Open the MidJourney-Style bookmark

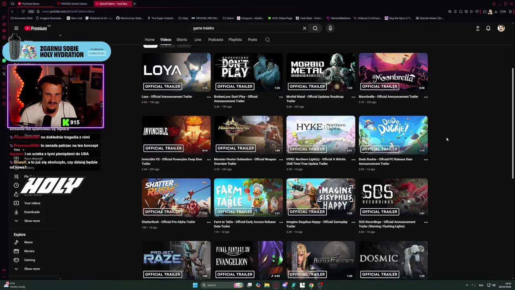[130, 18]
